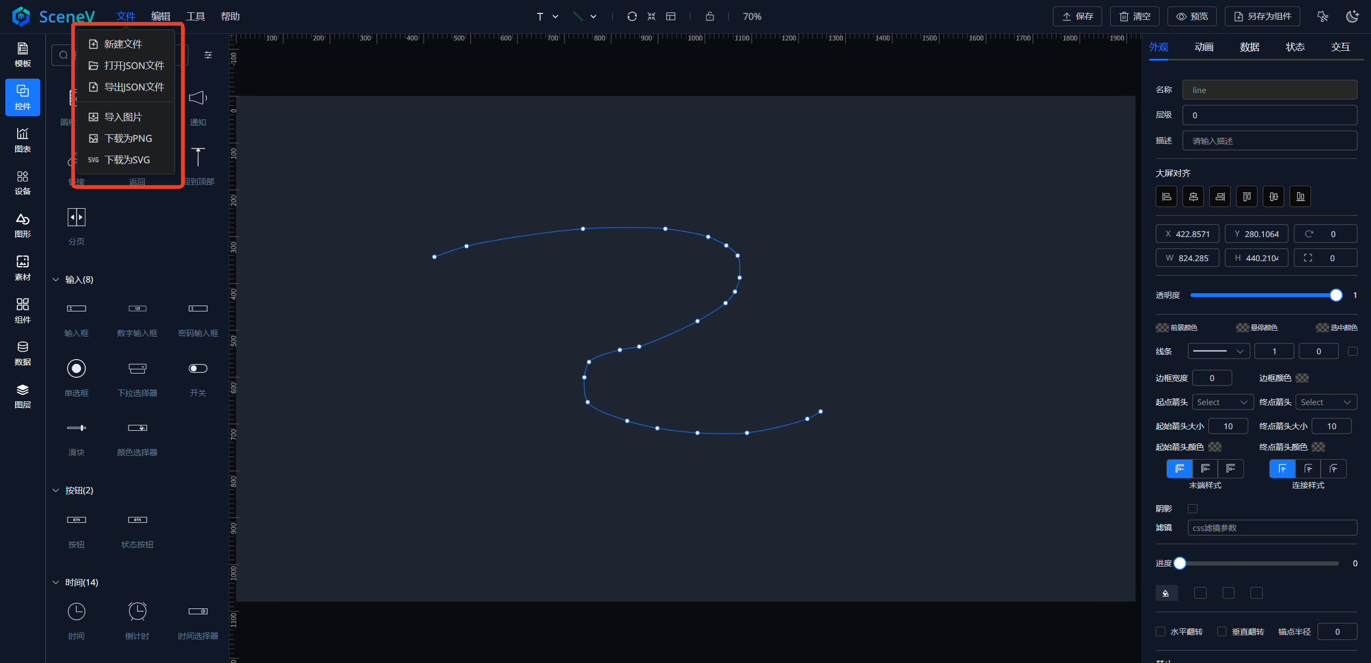1371x663 pixels.
Task: Open the 终点箭头 Select dropdown
Action: pyautogui.click(x=1326, y=402)
